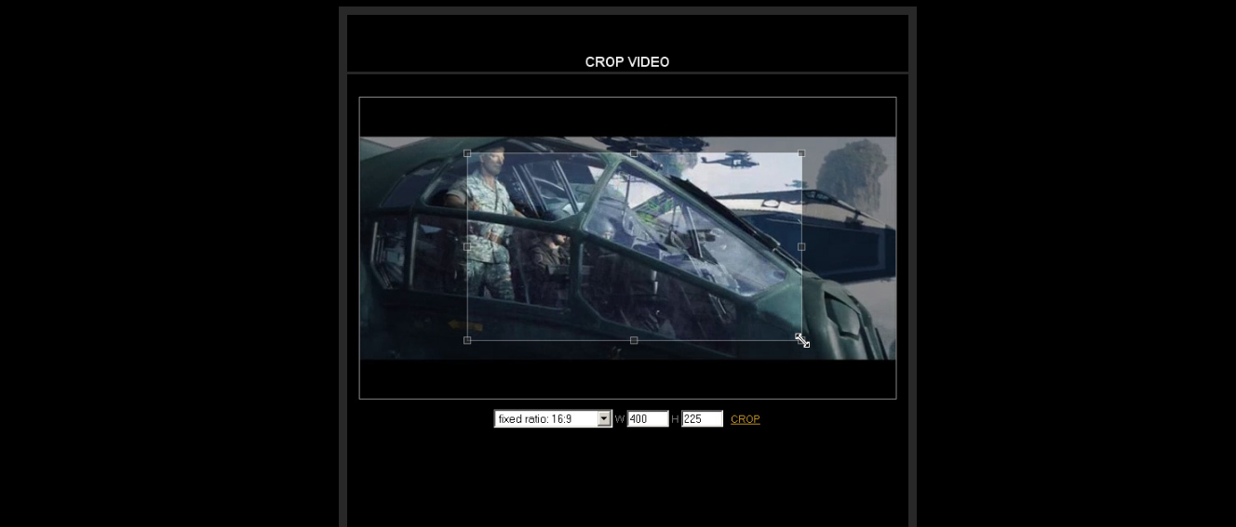This screenshot has width=1236, height=527.
Task: Click the CROP link
Action: (x=746, y=419)
